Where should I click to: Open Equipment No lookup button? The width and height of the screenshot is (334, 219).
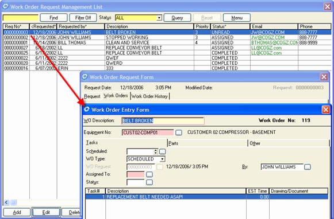pyautogui.click(x=179, y=132)
